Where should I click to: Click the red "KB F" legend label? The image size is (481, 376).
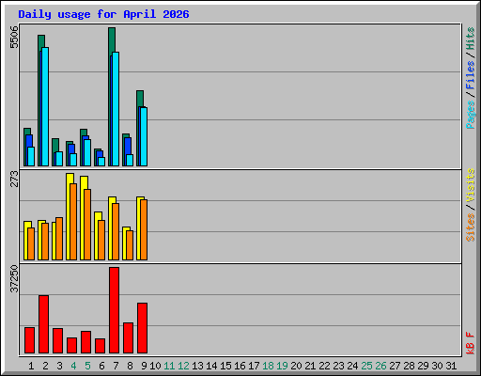(x=471, y=343)
